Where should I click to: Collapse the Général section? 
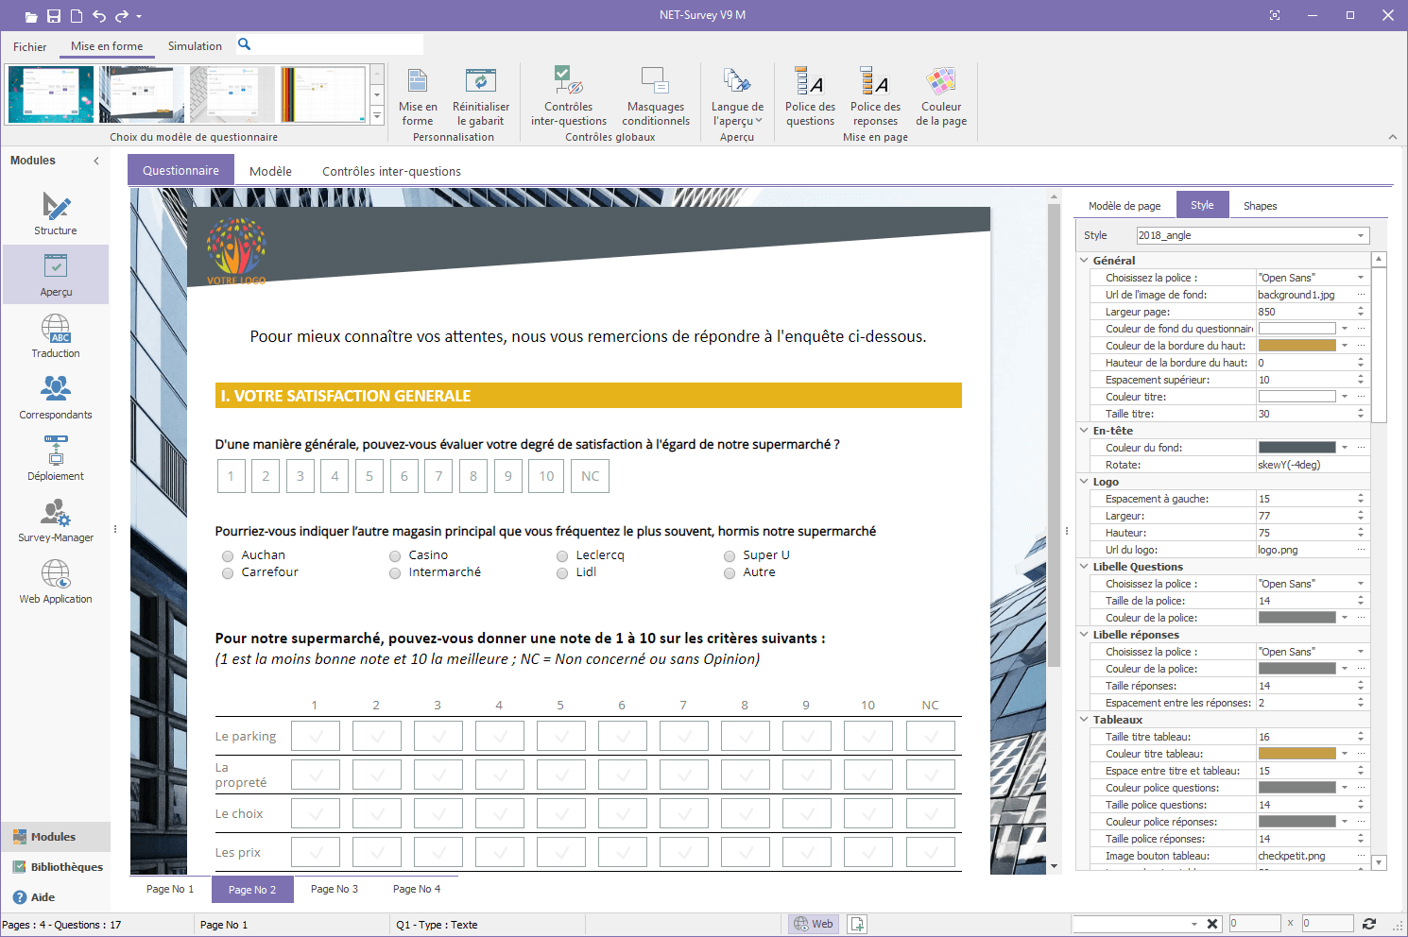pos(1084,260)
